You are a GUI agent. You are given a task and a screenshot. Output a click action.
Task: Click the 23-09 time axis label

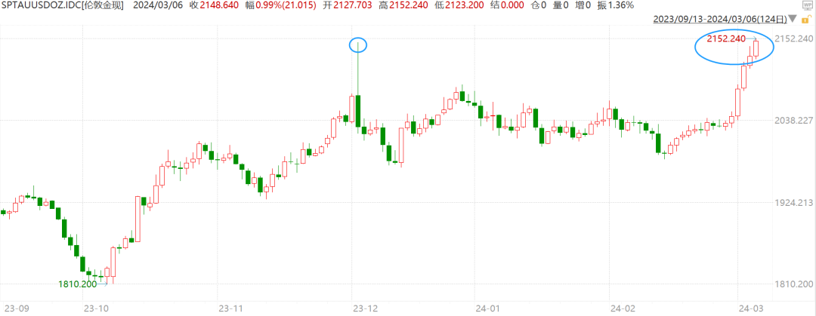(15, 308)
